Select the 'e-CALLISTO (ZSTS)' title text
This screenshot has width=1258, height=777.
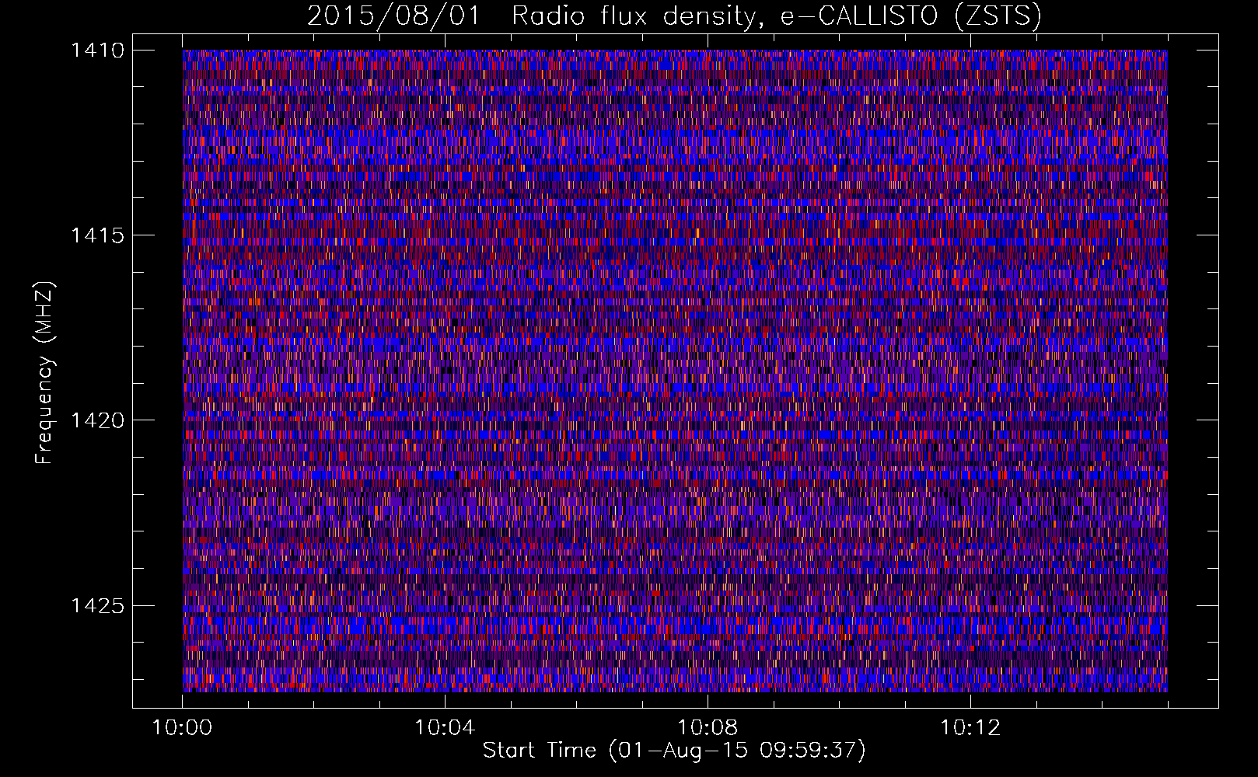coord(910,16)
